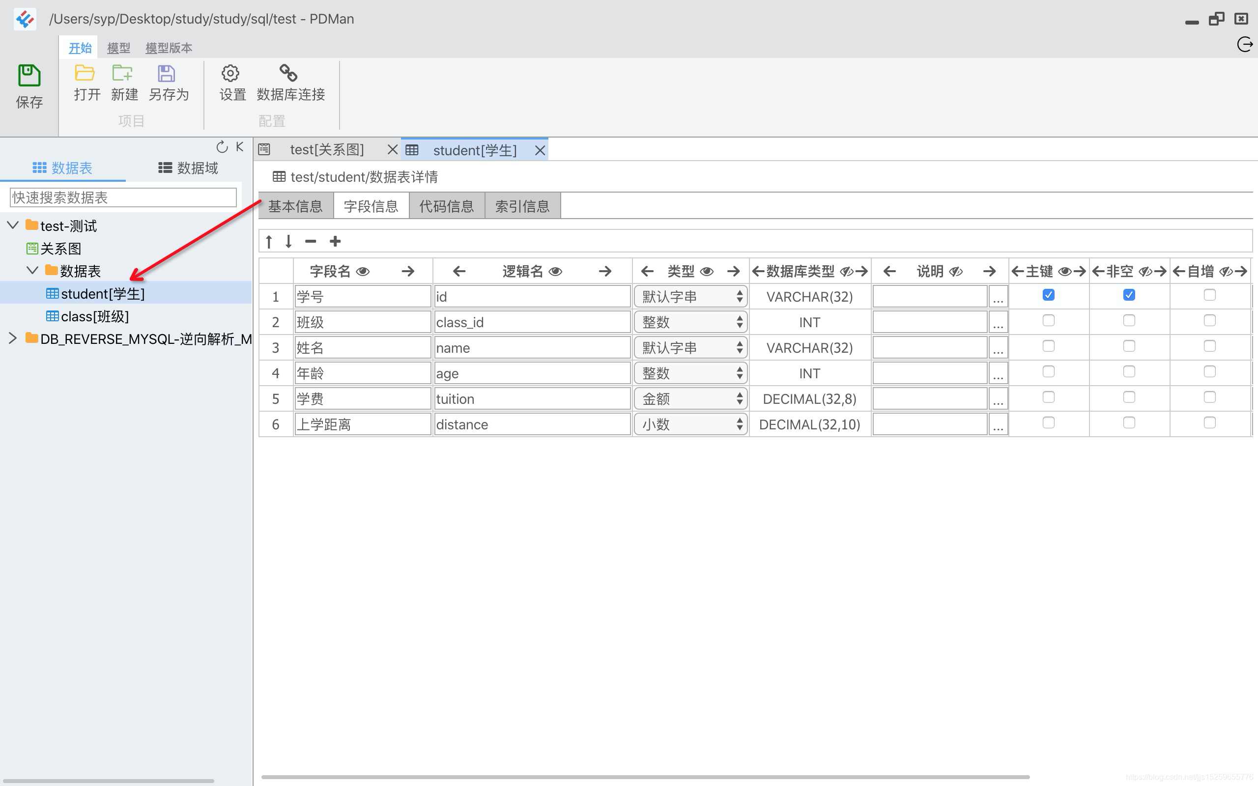Switch to the 模型 ribbon tab
Screen dimensions: 1258x786
click(x=118, y=47)
